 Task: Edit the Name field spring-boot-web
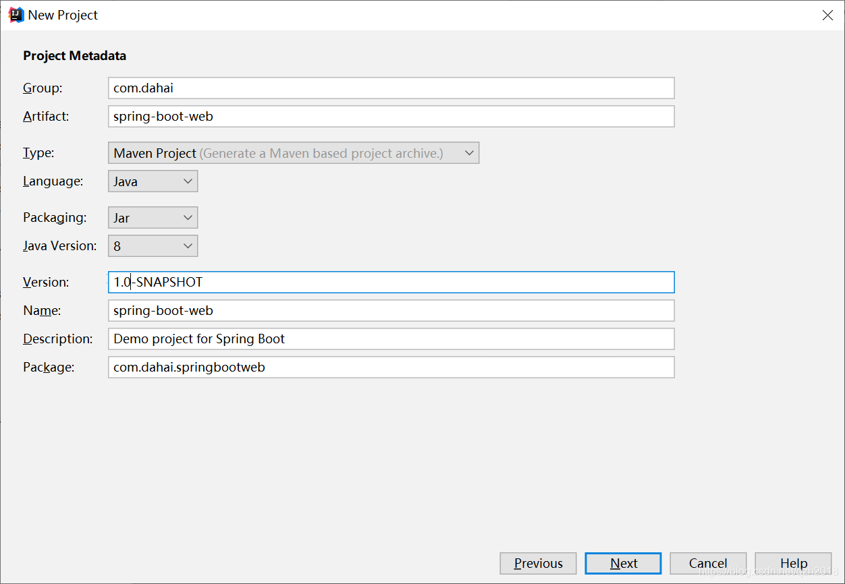pyautogui.click(x=391, y=310)
